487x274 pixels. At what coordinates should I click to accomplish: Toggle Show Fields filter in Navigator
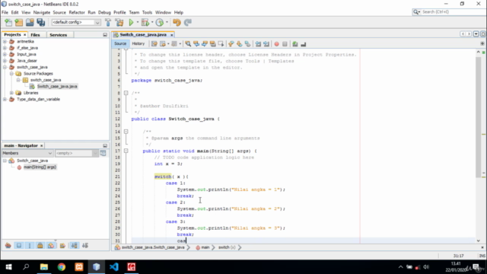[19, 245]
